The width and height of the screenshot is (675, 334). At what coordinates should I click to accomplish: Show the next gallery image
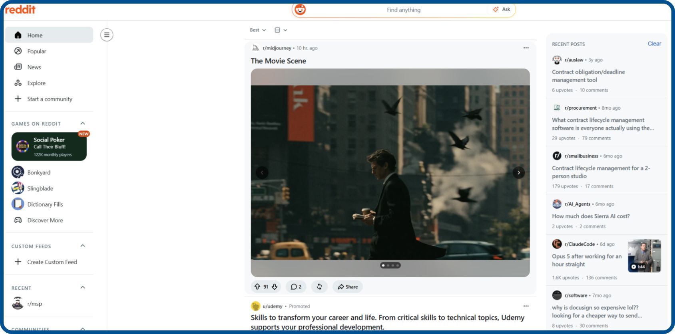519,172
